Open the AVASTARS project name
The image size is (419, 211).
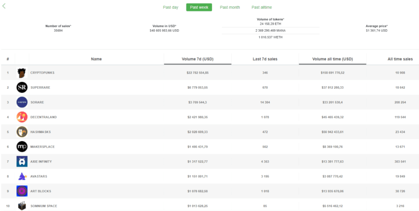(39, 177)
